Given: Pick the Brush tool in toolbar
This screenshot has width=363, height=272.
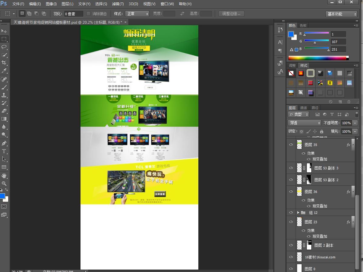Looking at the screenshot, I should coord(4,87).
